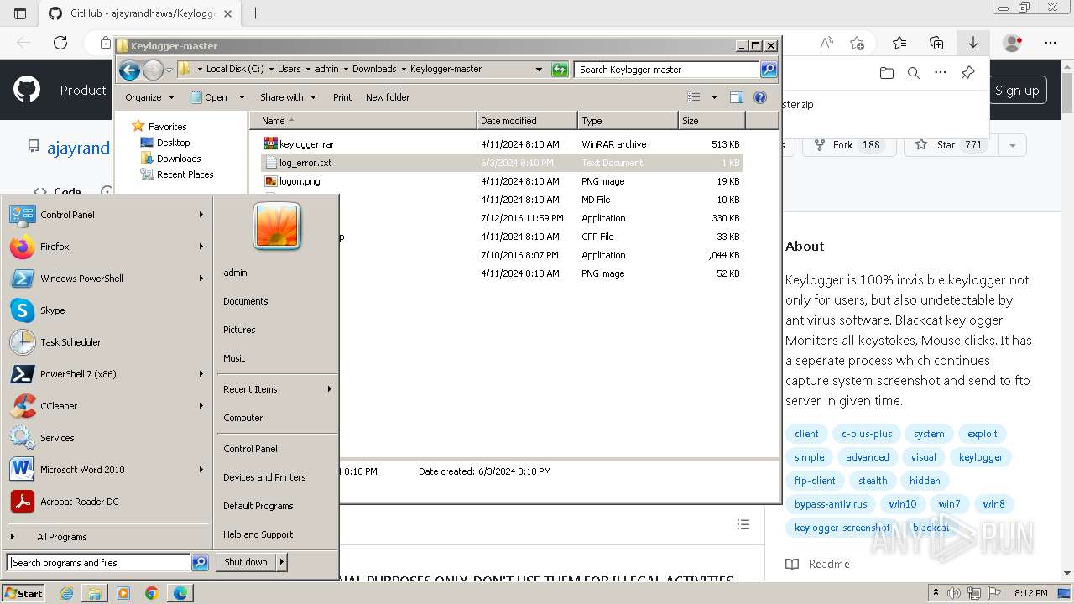Open the Organize menu
This screenshot has height=604, width=1074.
pyautogui.click(x=149, y=97)
